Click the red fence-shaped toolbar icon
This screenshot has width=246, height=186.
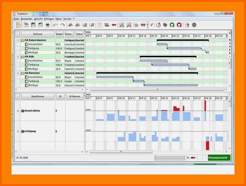(x=143, y=25)
